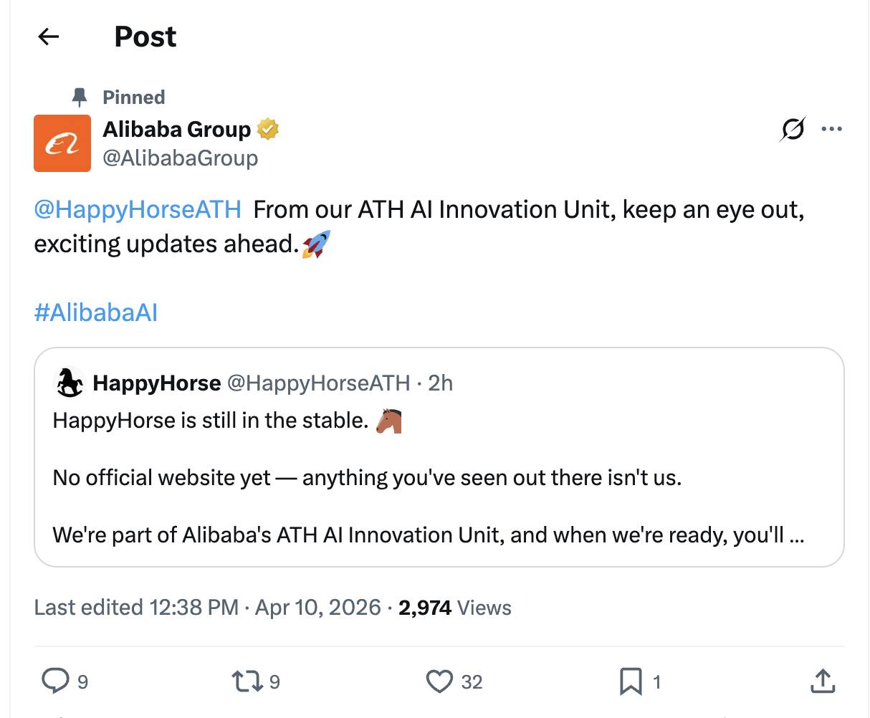Open the Grok icon on post
Screen dimensions: 870x718
(x=793, y=130)
